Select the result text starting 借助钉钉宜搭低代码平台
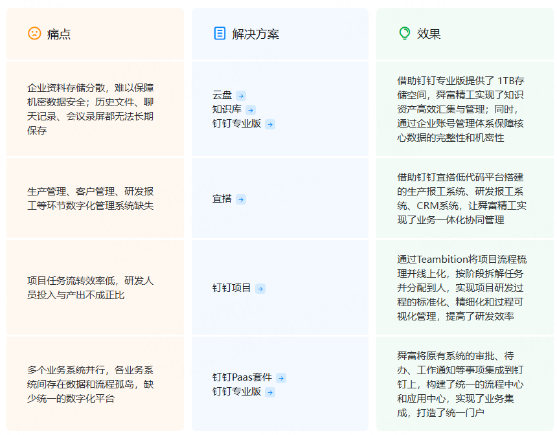This screenshot has width=557, height=435. coord(462,199)
